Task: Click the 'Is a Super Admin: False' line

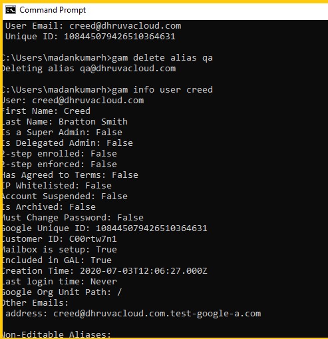Action: [63, 133]
